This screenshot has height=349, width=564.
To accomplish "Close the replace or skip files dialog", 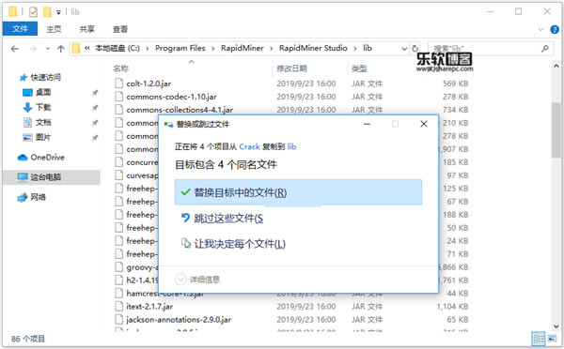I will tap(424, 124).
